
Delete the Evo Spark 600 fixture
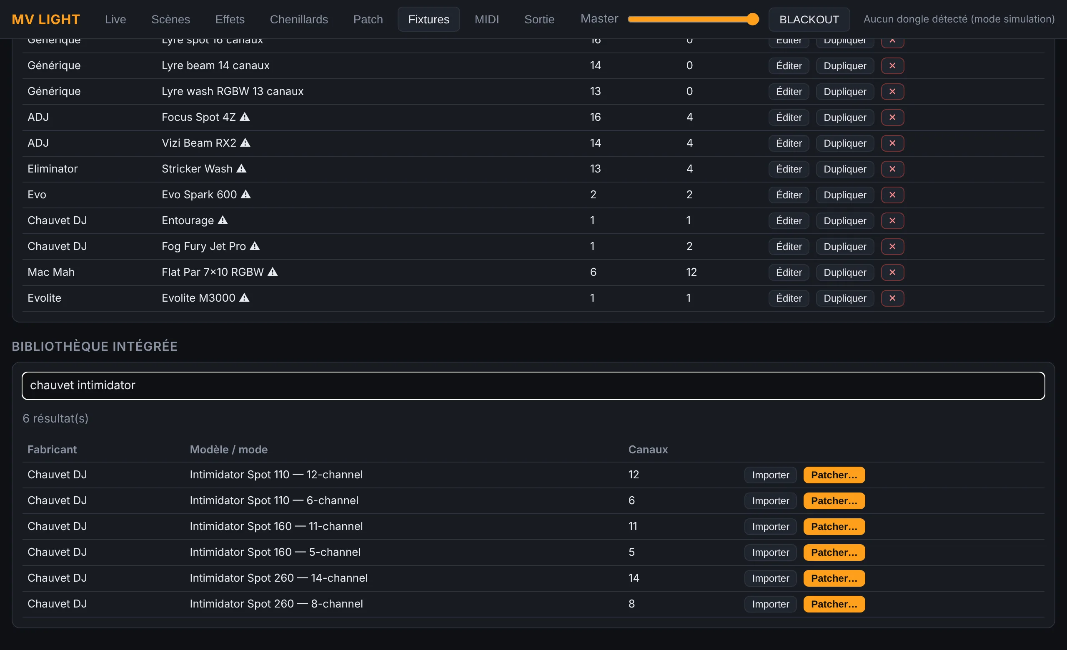pyautogui.click(x=892, y=195)
